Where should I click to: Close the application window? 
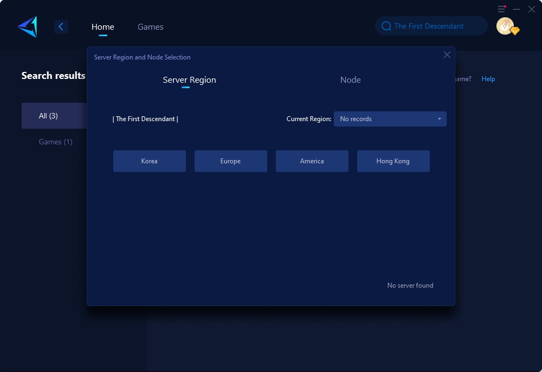(x=532, y=9)
